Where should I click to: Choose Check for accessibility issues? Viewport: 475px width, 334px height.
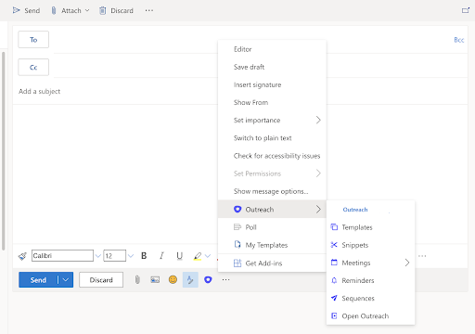coord(272,156)
